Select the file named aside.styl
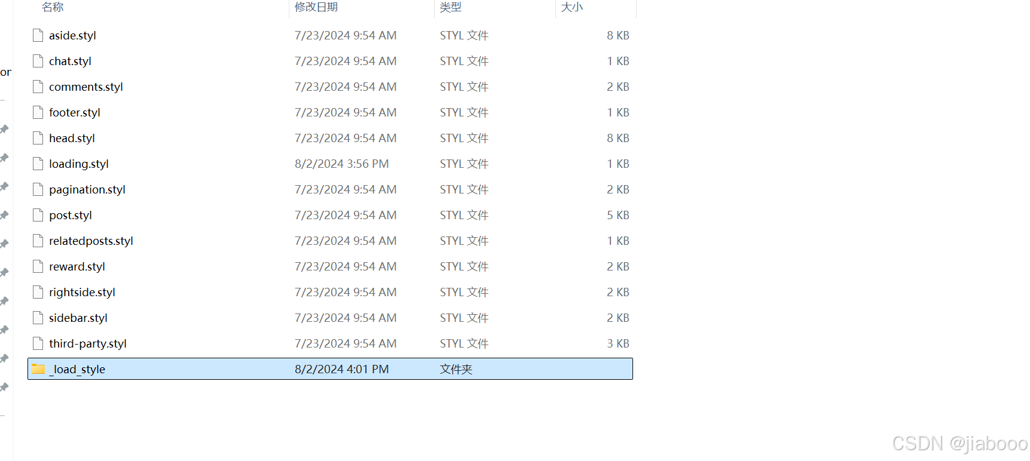The image size is (1030, 461). coord(72,36)
